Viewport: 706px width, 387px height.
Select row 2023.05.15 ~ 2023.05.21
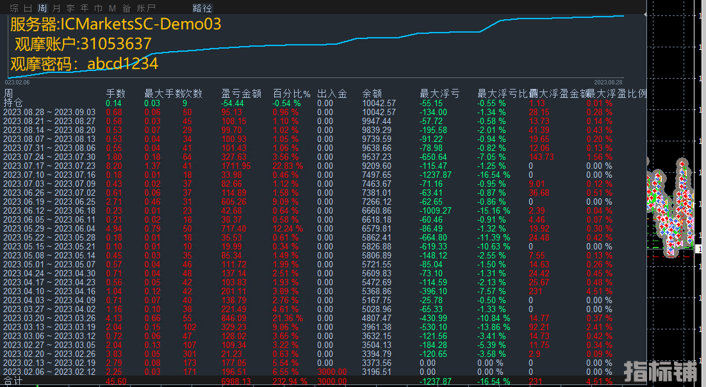pos(49,247)
